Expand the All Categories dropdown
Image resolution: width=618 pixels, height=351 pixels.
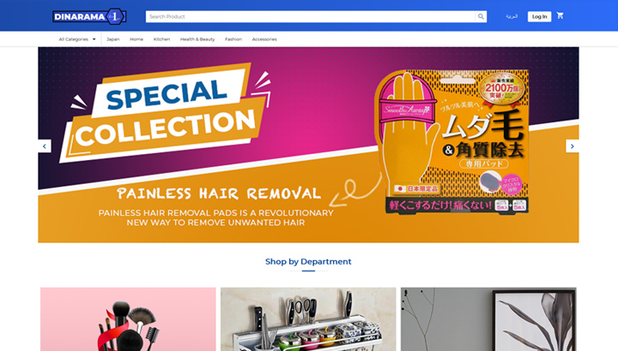tap(77, 39)
